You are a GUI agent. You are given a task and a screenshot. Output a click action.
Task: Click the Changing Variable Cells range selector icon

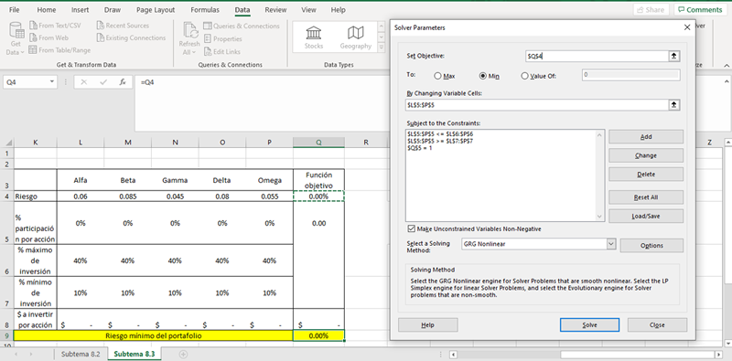[673, 105]
